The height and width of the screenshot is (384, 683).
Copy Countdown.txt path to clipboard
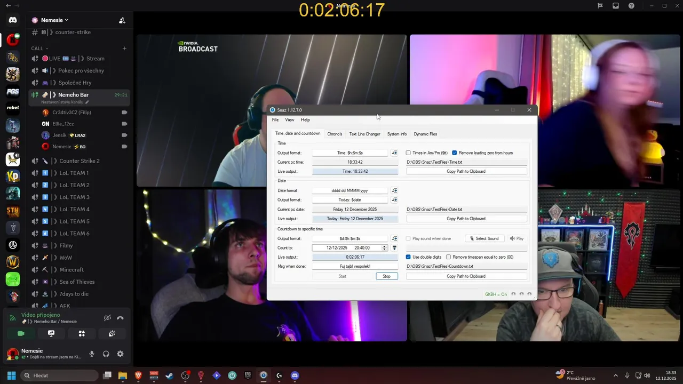coord(466,276)
